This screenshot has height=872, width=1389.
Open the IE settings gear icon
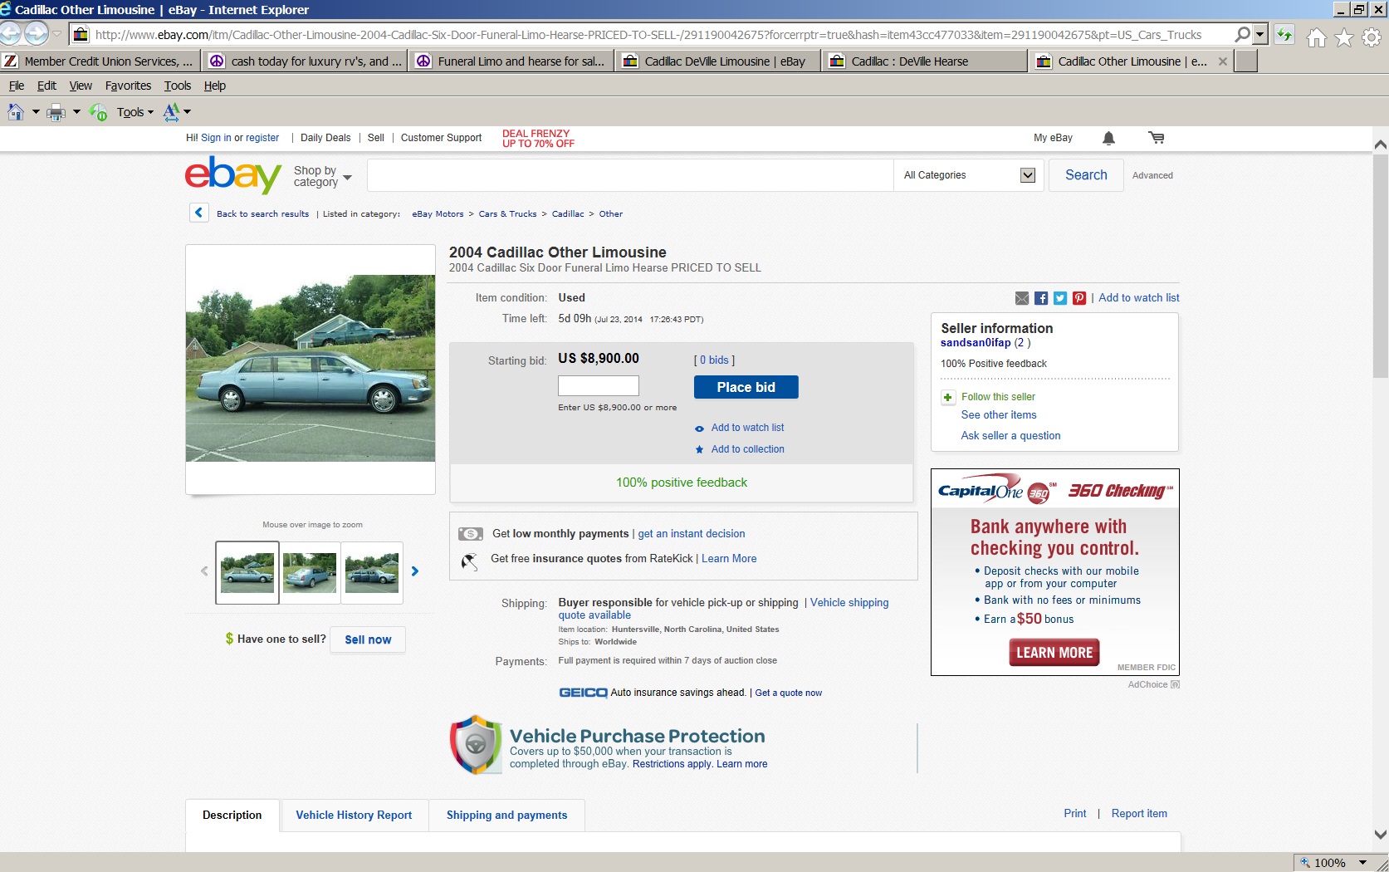click(x=1372, y=37)
